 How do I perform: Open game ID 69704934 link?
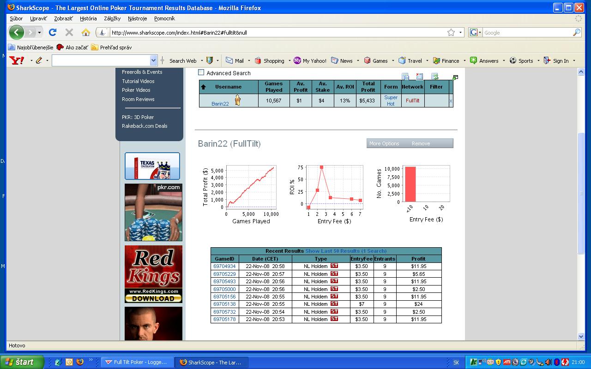click(224, 266)
